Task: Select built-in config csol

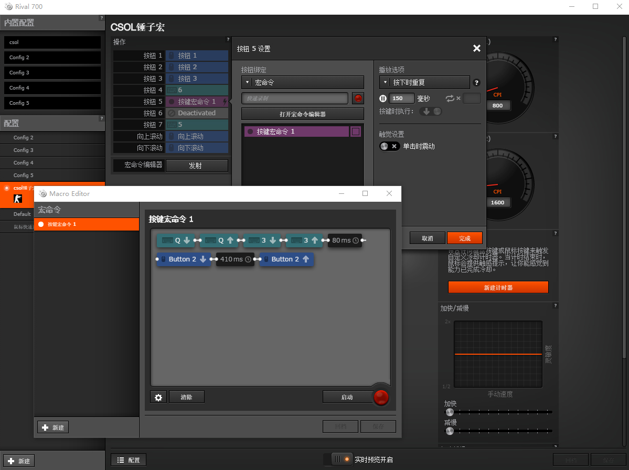Action: point(52,42)
